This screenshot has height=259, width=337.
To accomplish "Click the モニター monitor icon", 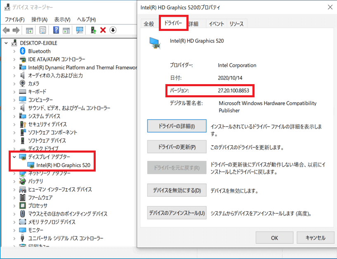I will (23, 230).
